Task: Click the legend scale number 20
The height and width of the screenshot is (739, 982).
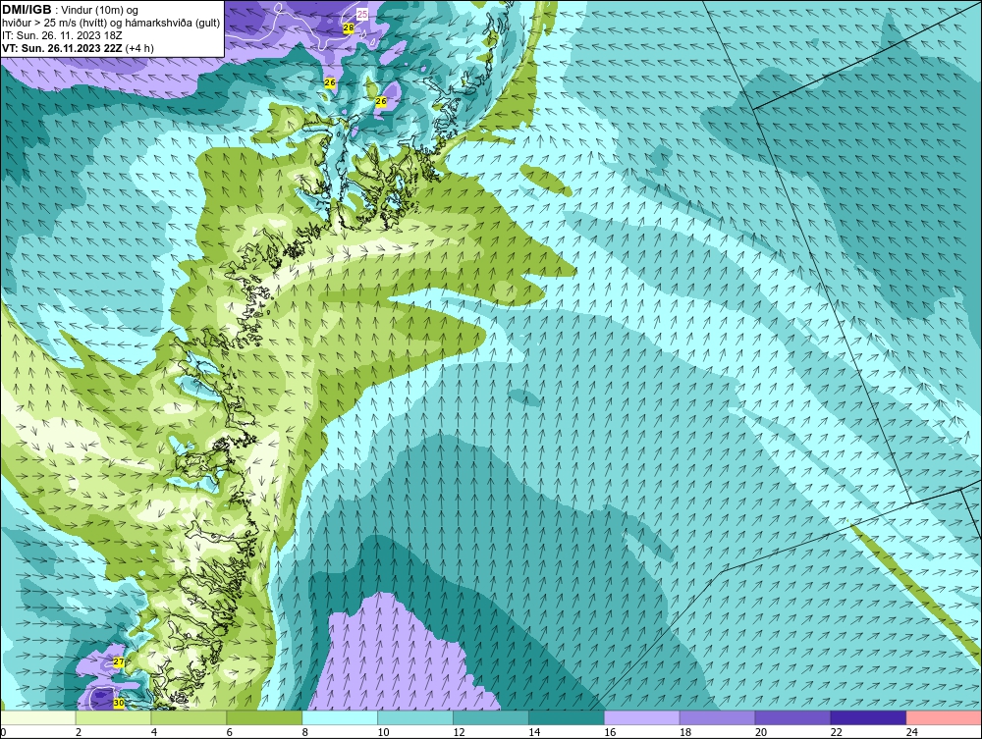Action: pos(761,732)
